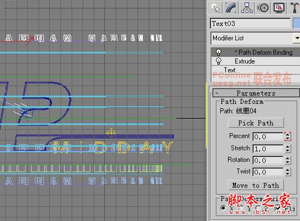Click the Twist value field
The image size is (300, 221).
[268, 172]
